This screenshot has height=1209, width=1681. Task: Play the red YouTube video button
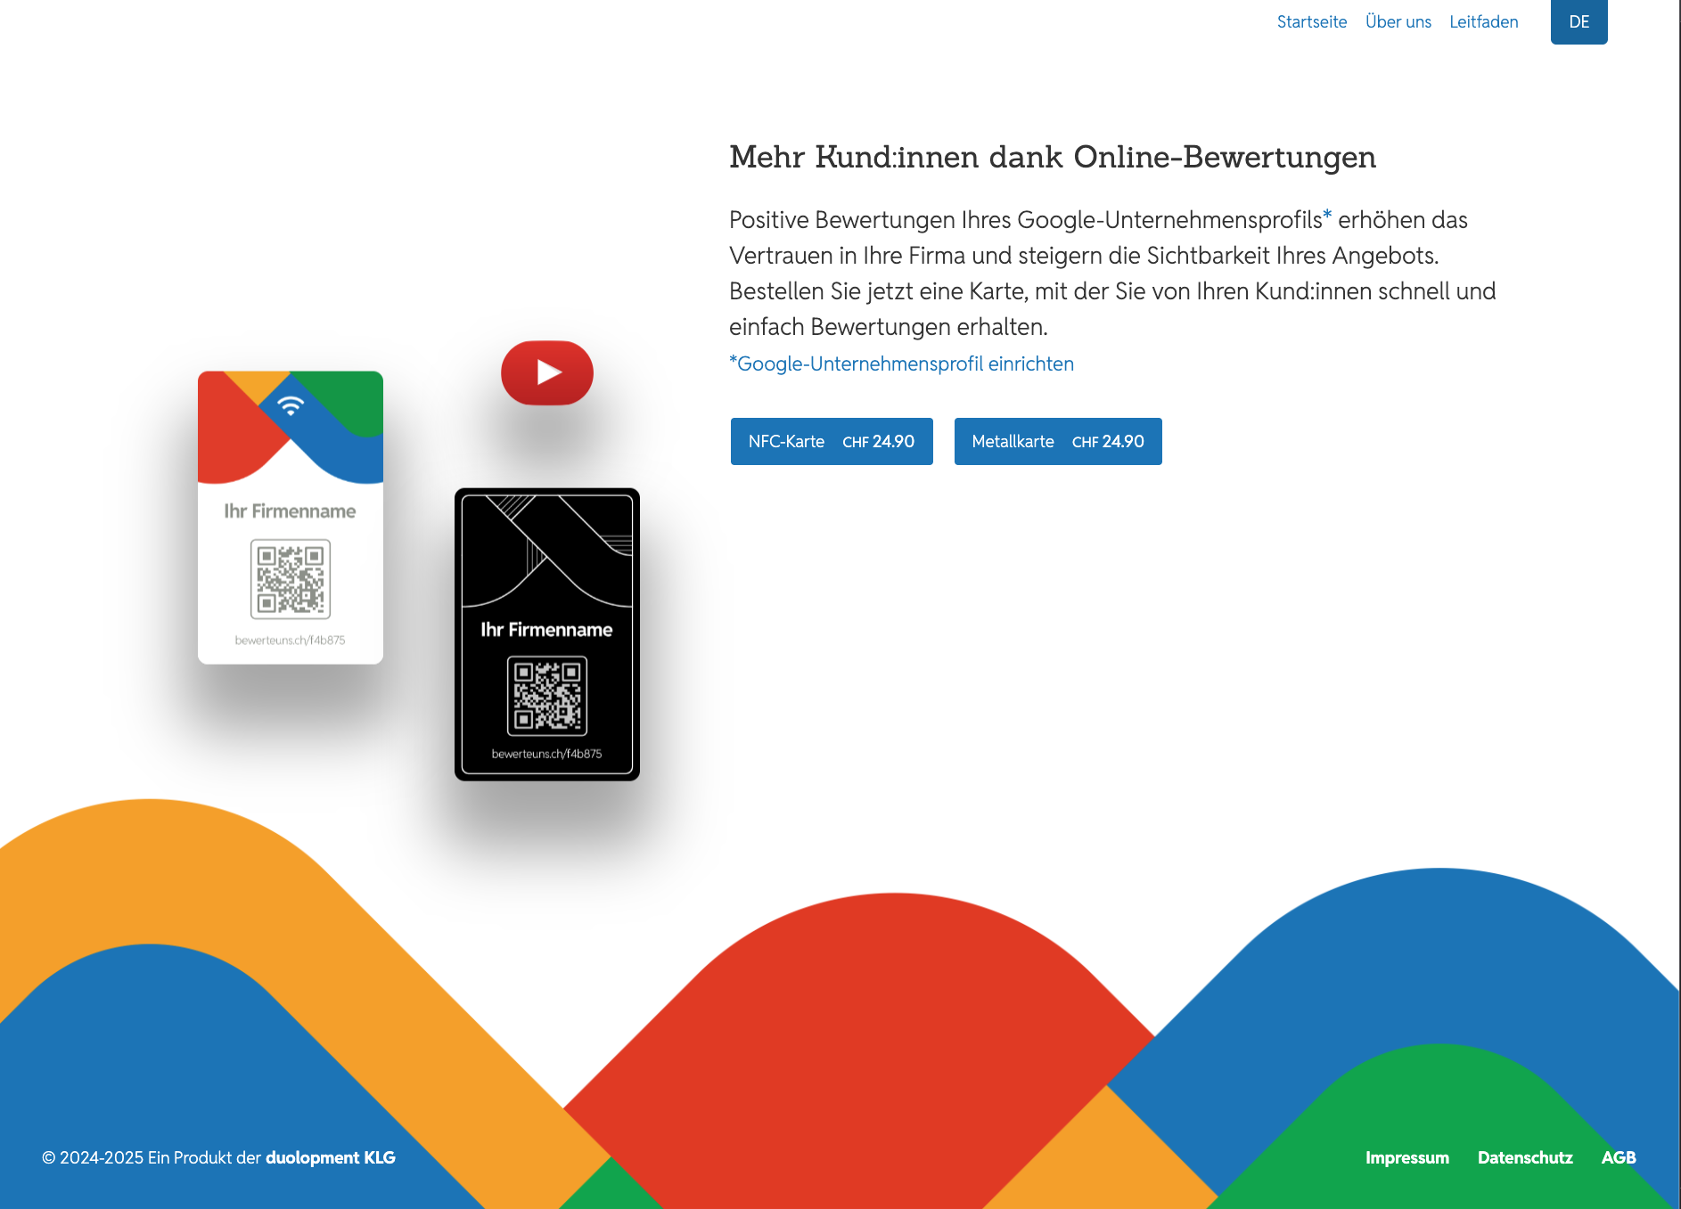547,372
